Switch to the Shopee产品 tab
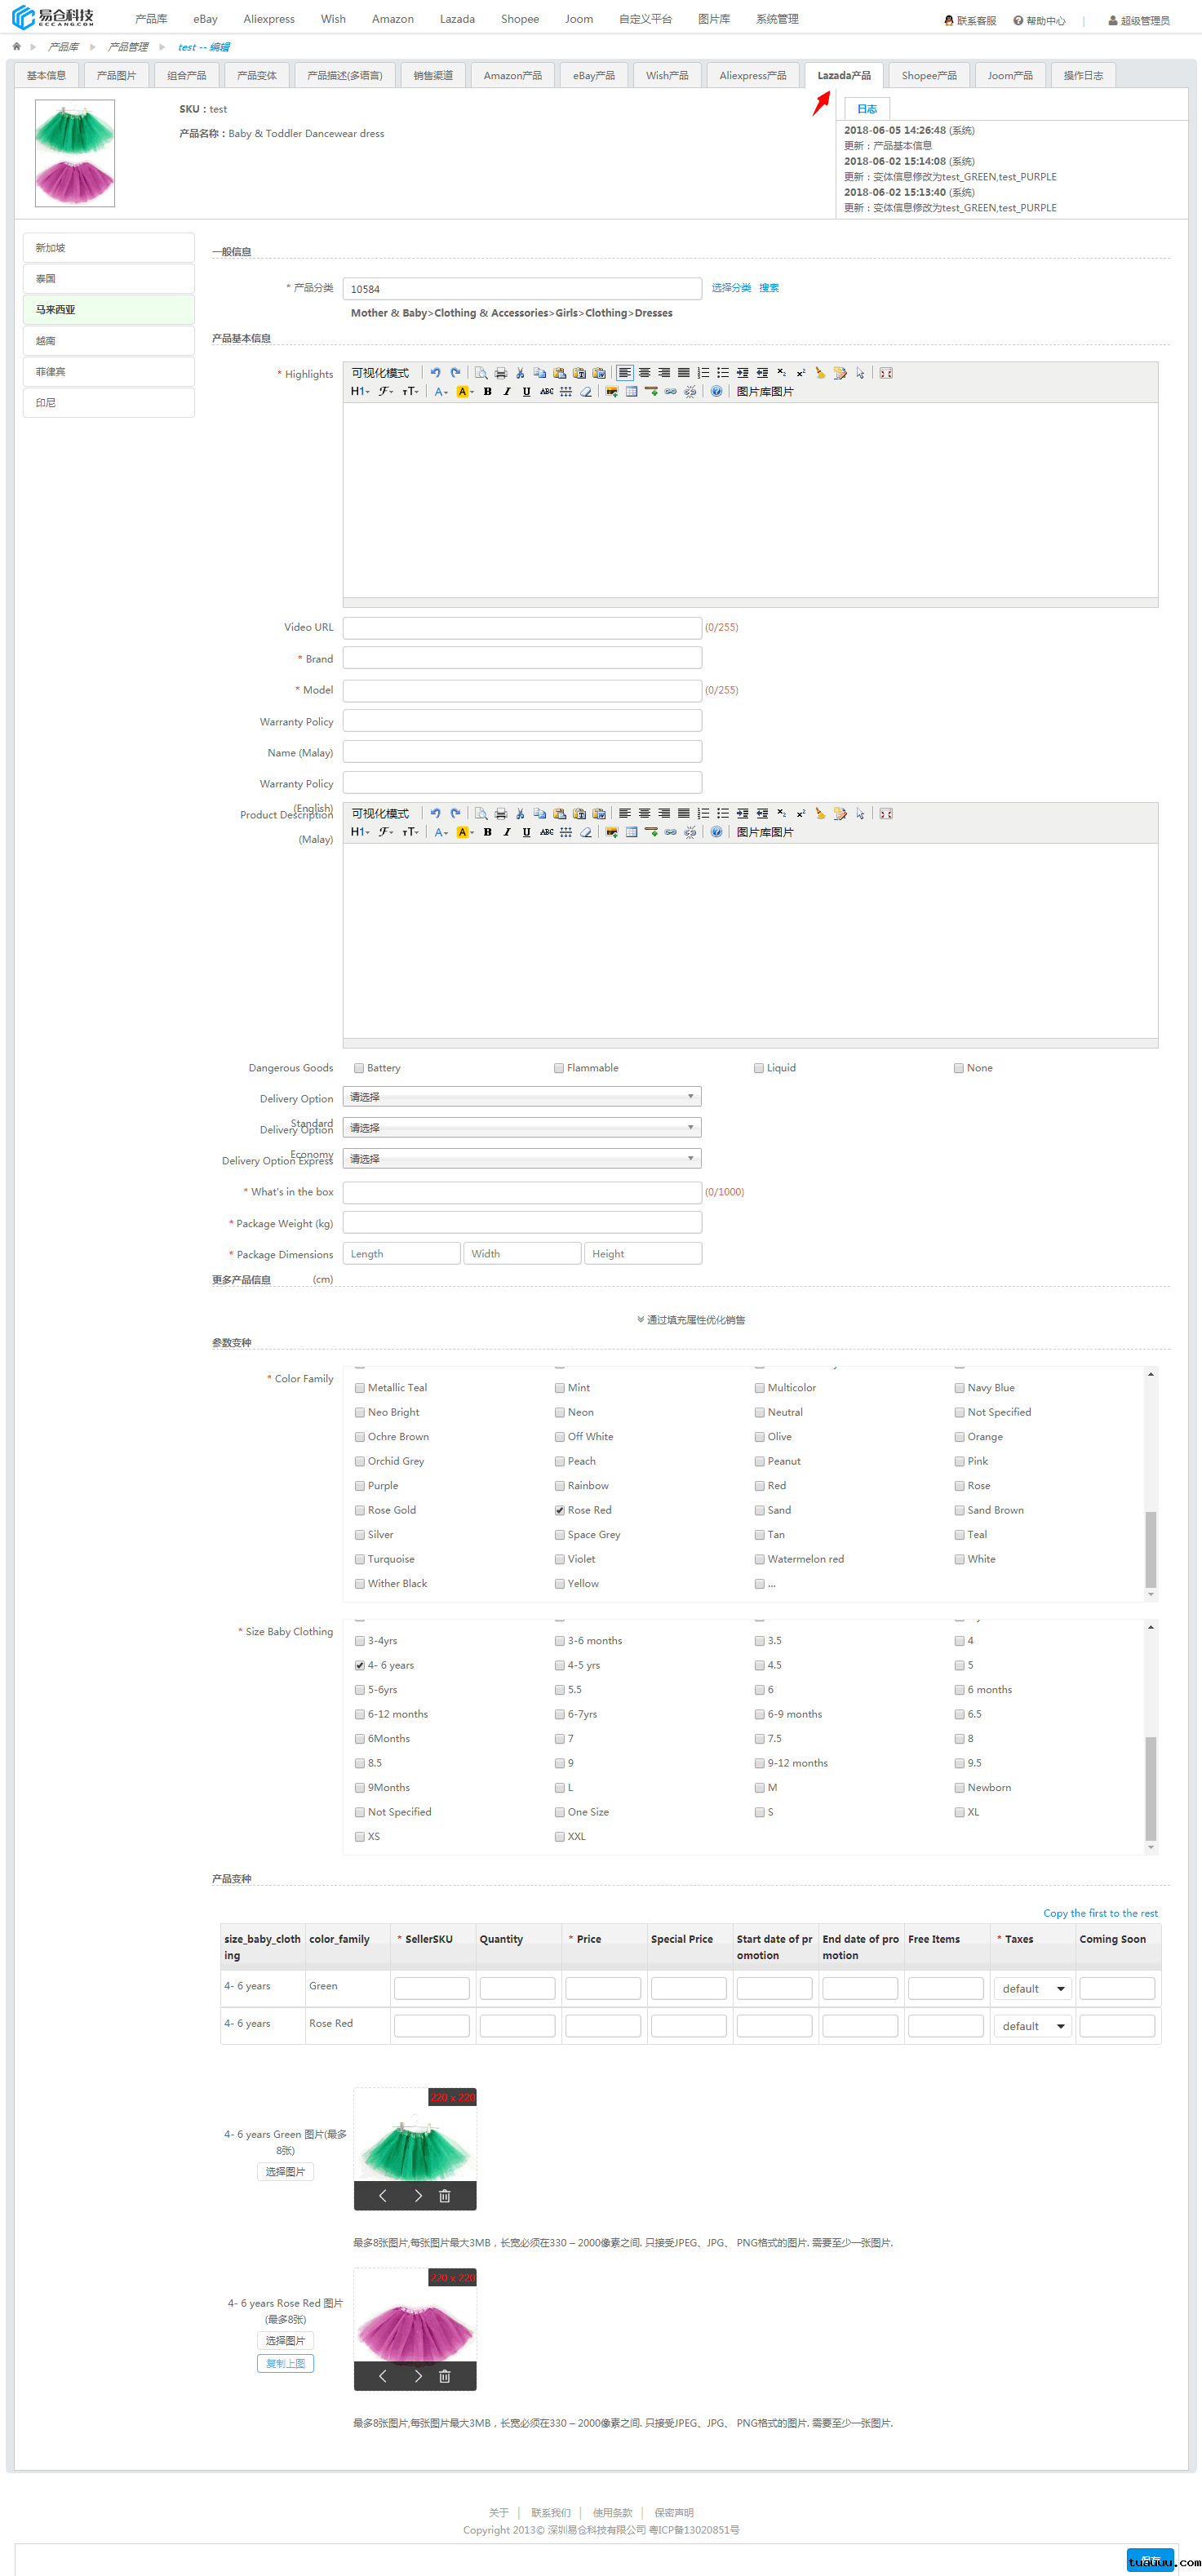 pos(928,76)
